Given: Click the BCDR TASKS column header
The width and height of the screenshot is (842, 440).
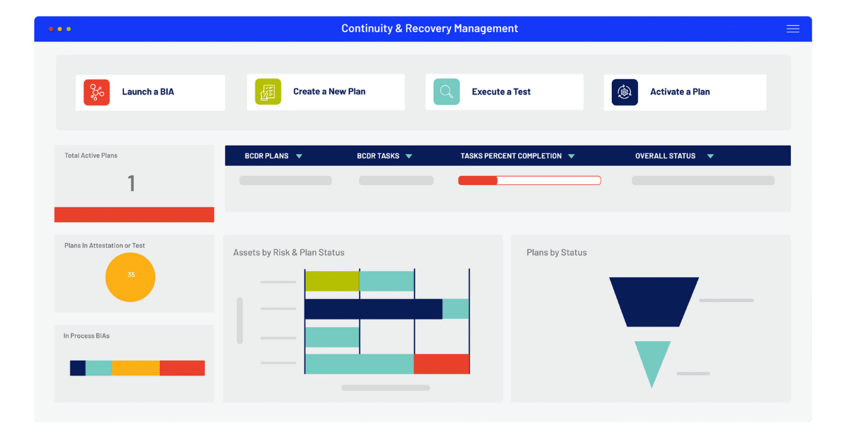Looking at the screenshot, I should point(378,156).
